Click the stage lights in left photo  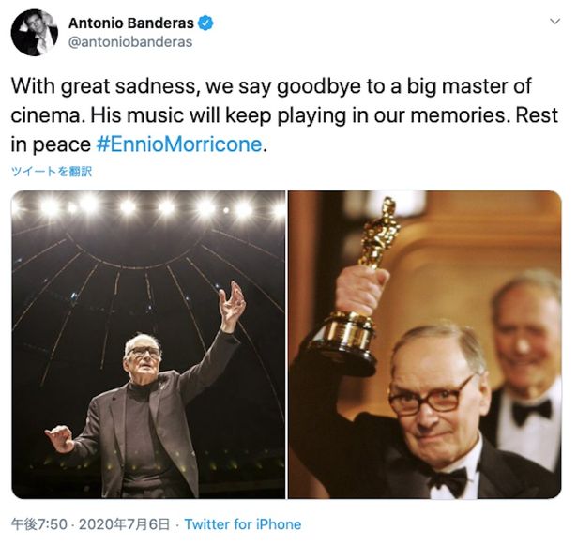point(147,206)
